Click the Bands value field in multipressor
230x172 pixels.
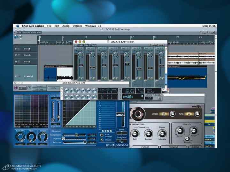click(x=122, y=133)
